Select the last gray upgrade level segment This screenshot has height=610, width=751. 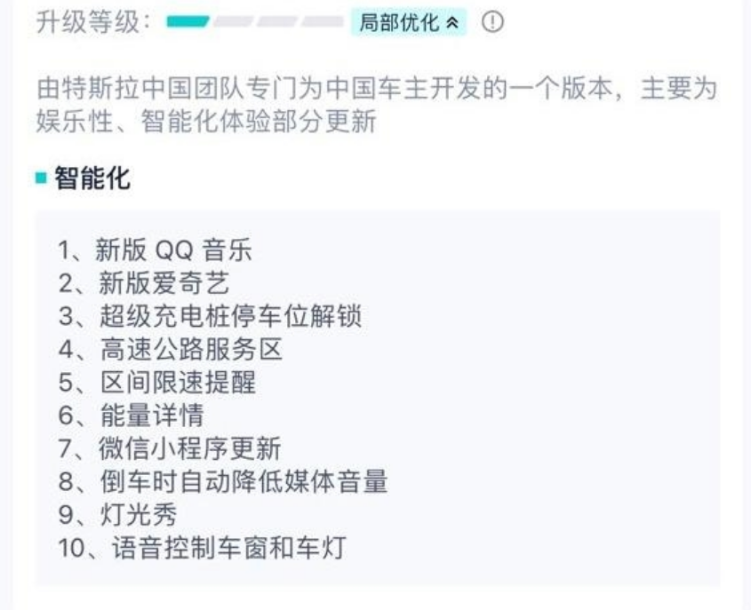[x=323, y=21]
